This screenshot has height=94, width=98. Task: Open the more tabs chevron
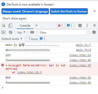(x=36, y=25)
